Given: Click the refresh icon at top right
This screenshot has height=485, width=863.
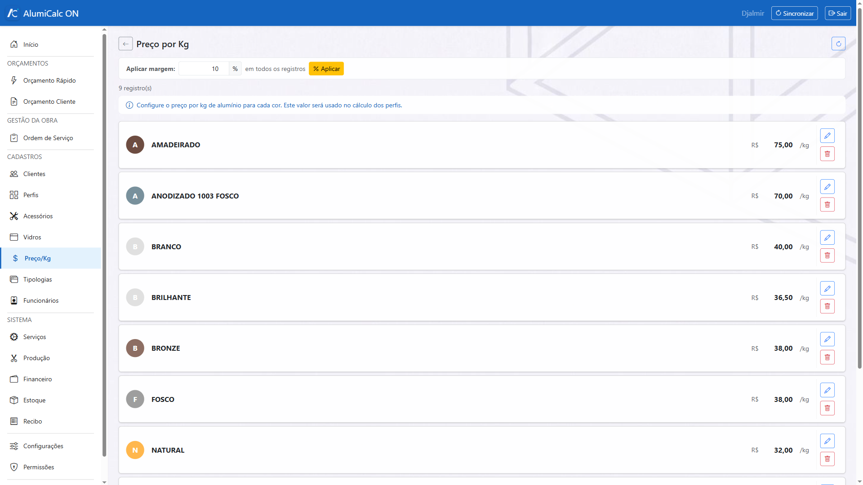Looking at the screenshot, I should 838,44.
